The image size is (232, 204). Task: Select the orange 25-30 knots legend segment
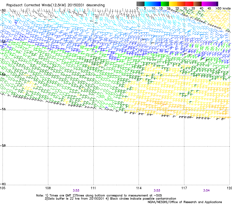[181, 4]
